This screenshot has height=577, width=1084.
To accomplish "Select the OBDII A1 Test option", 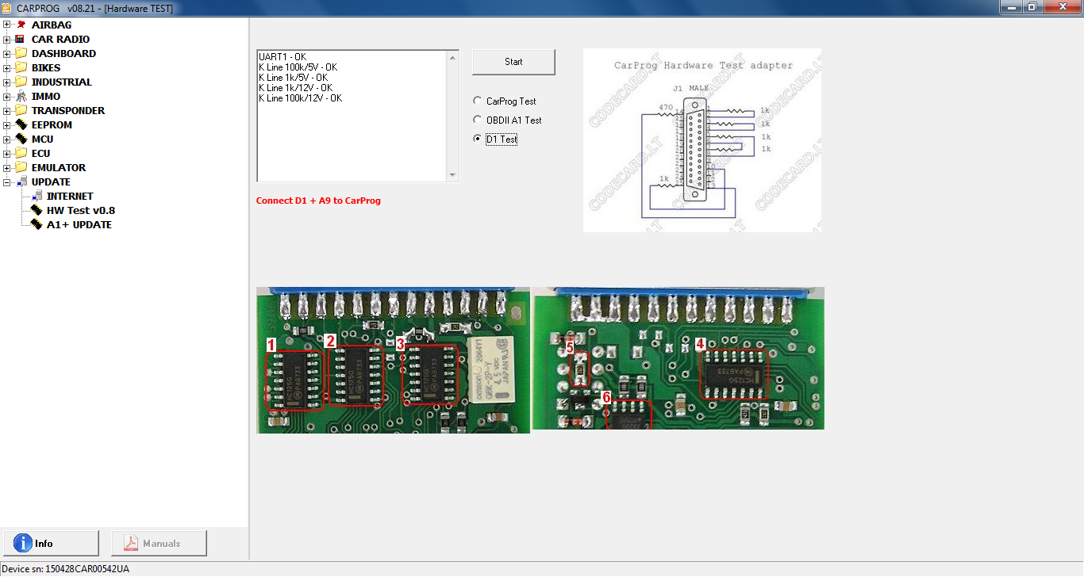I will click(477, 120).
